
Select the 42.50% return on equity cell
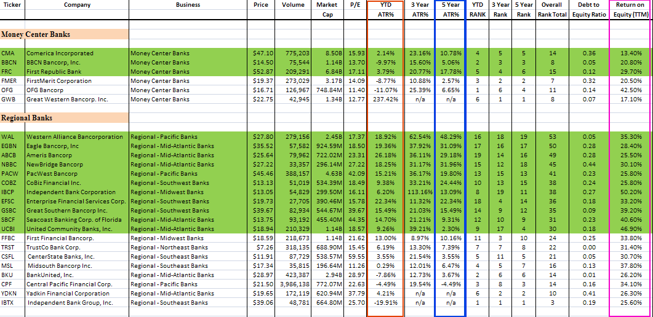click(630, 90)
